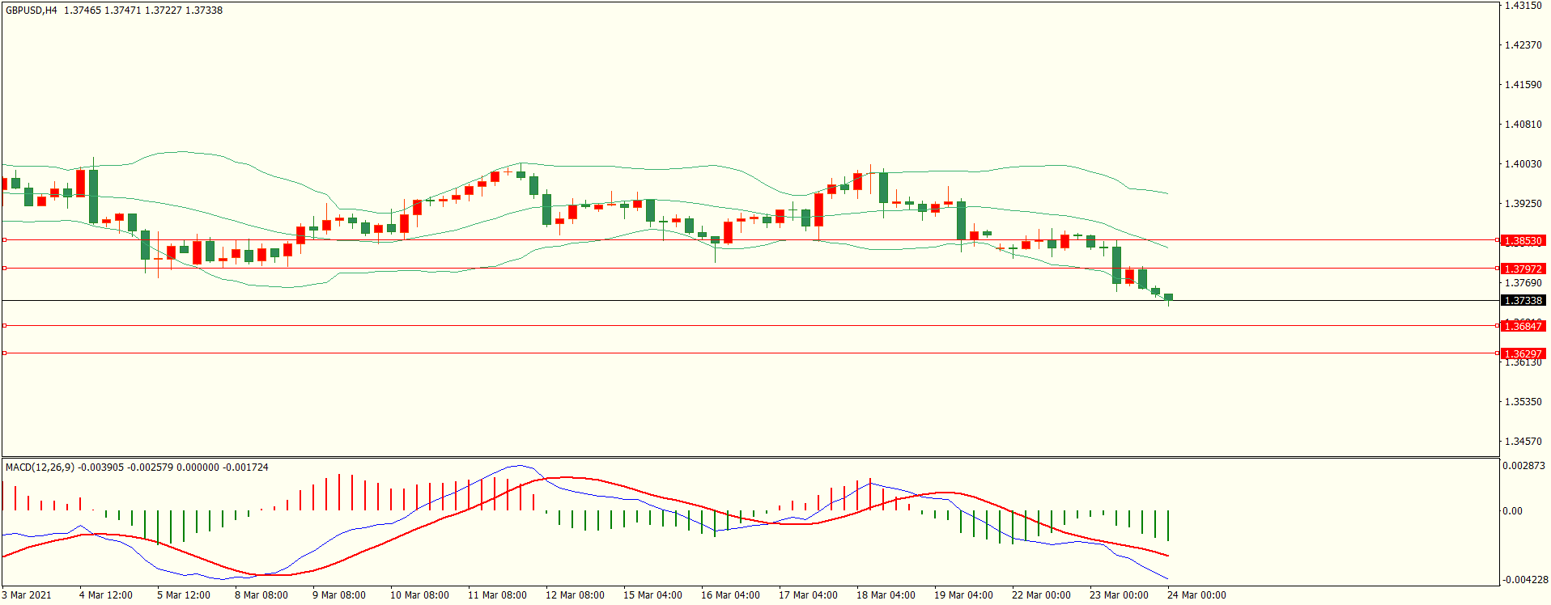Click the MACD(12,26,9) indicator label
Screen dimensions: 1551x605
pyautogui.click(x=40, y=467)
